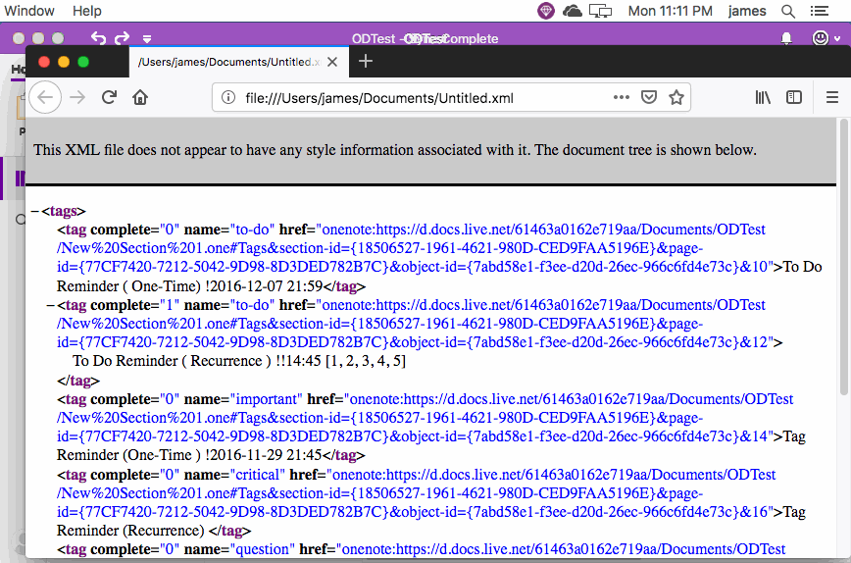
Task: Click the clock Mon 11:11 PM
Action: click(671, 11)
